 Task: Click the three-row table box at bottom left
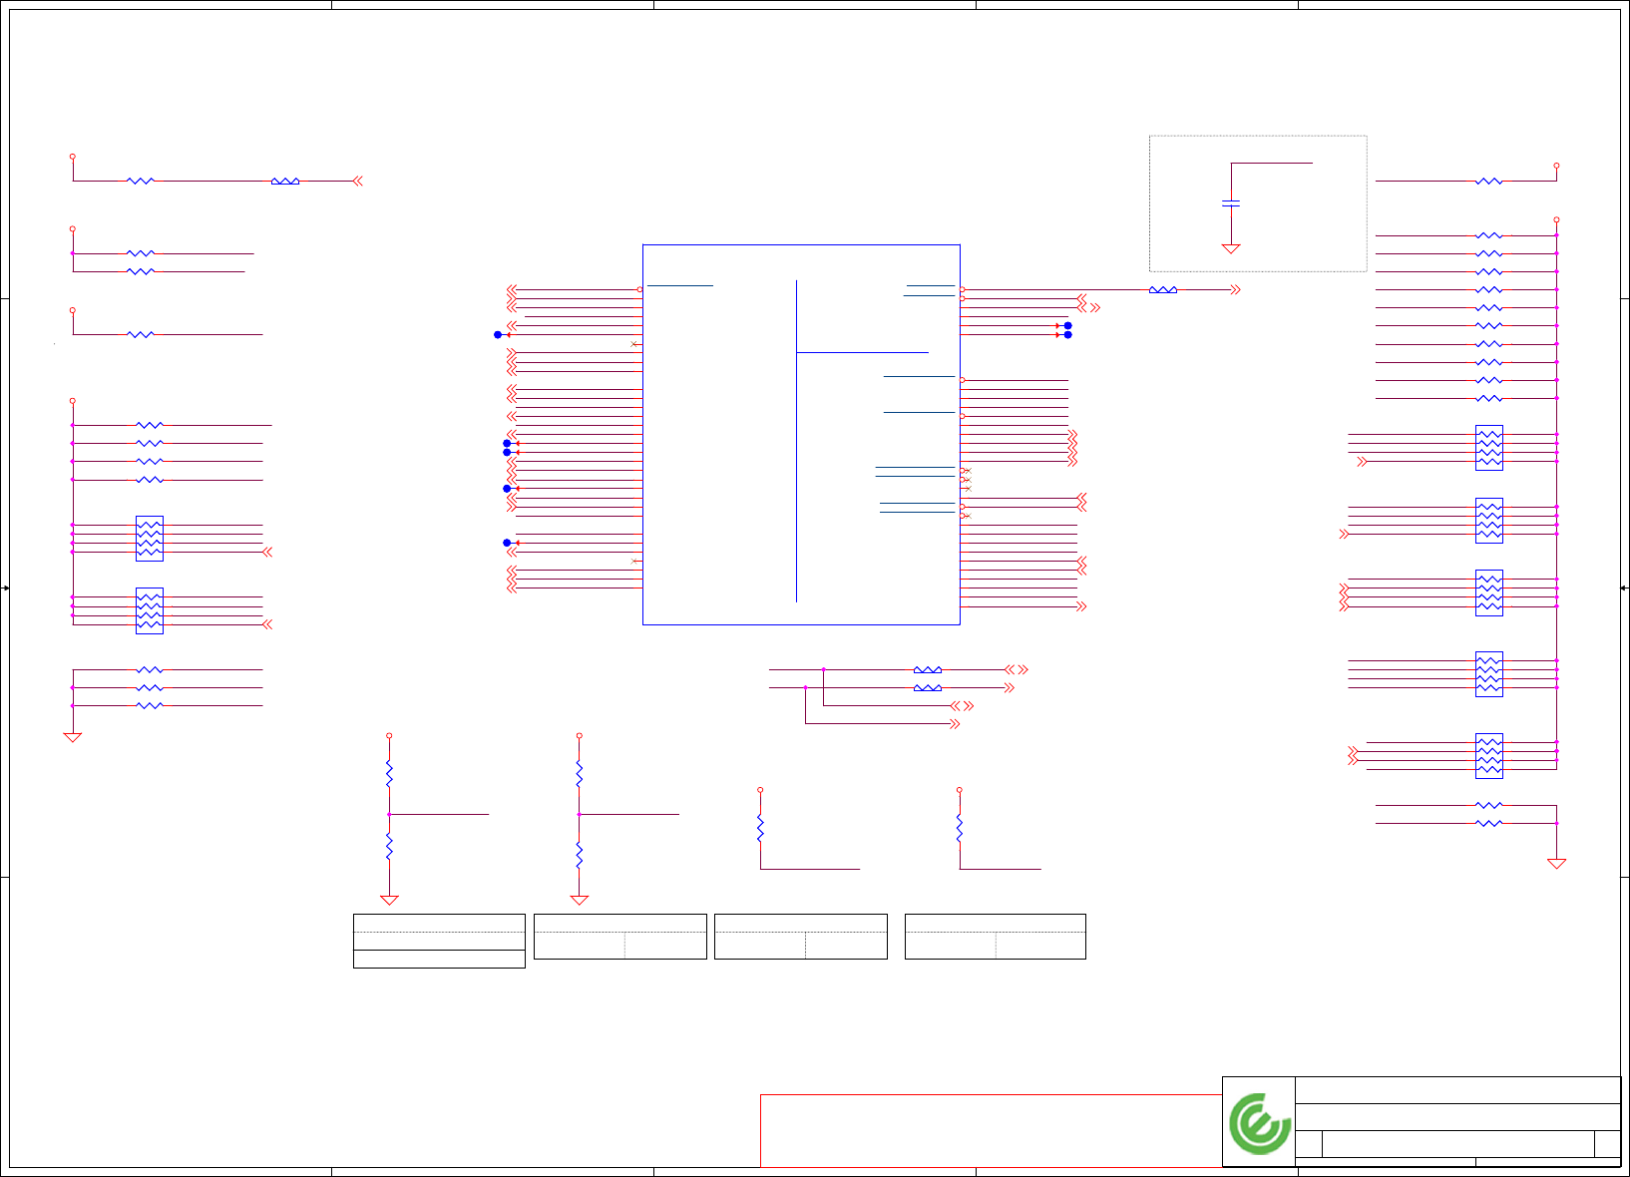[x=439, y=941]
